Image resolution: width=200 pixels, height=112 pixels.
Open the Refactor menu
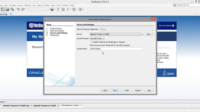pos(28,5)
